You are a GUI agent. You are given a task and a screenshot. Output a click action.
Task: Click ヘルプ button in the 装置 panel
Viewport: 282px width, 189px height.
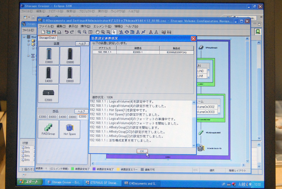pos(82,44)
